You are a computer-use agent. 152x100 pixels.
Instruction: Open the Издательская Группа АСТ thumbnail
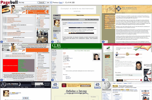coord(127,62)
